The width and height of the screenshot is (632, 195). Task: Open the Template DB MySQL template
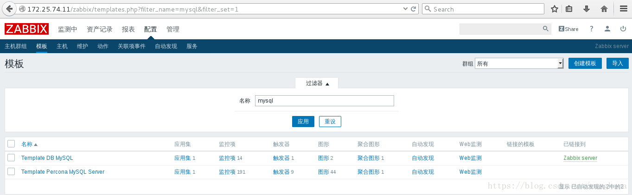tap(47, 158)
